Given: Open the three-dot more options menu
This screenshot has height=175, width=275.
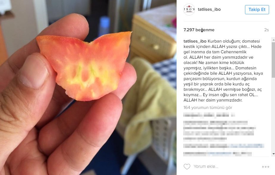Looking at the screenshot, I should pyautogui.click(x=265, y=167).
